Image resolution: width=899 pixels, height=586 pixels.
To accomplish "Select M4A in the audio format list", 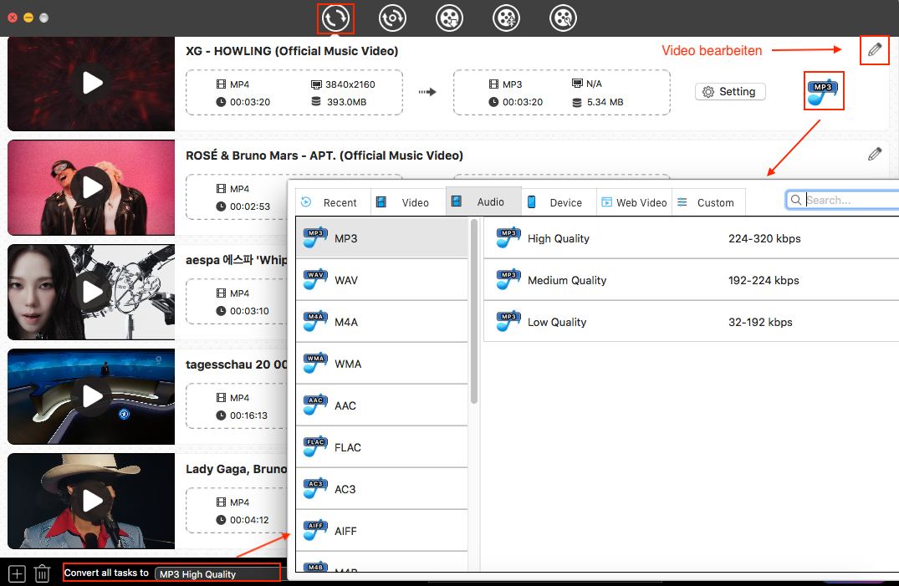I will (382, 322).
